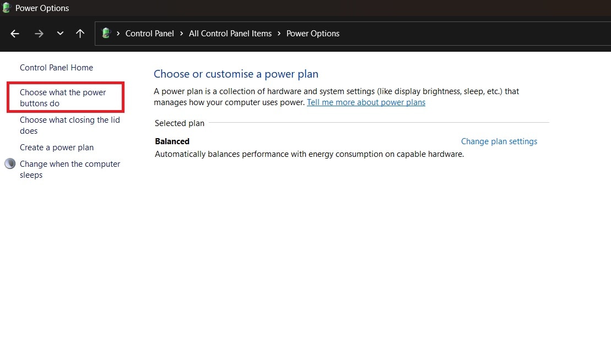The width and height of the screenshot is (611, 344).
Task: Click the back navigation arrow
Action: coord(14,33)
